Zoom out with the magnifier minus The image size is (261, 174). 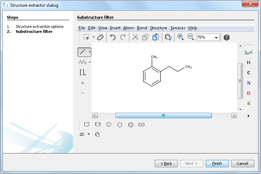tap(190, 37)
